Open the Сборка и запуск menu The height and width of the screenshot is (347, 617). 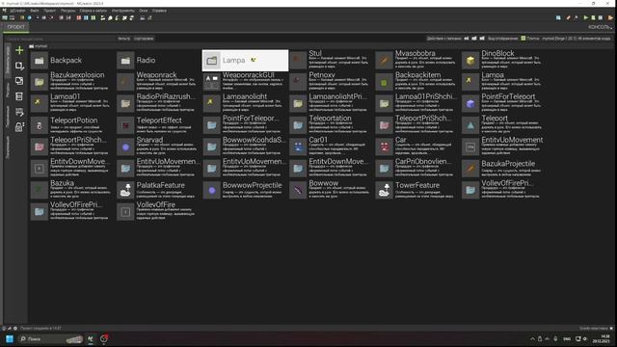pos(94,11)
